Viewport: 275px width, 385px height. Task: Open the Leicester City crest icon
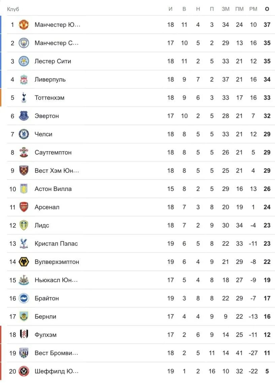(24, 61)
